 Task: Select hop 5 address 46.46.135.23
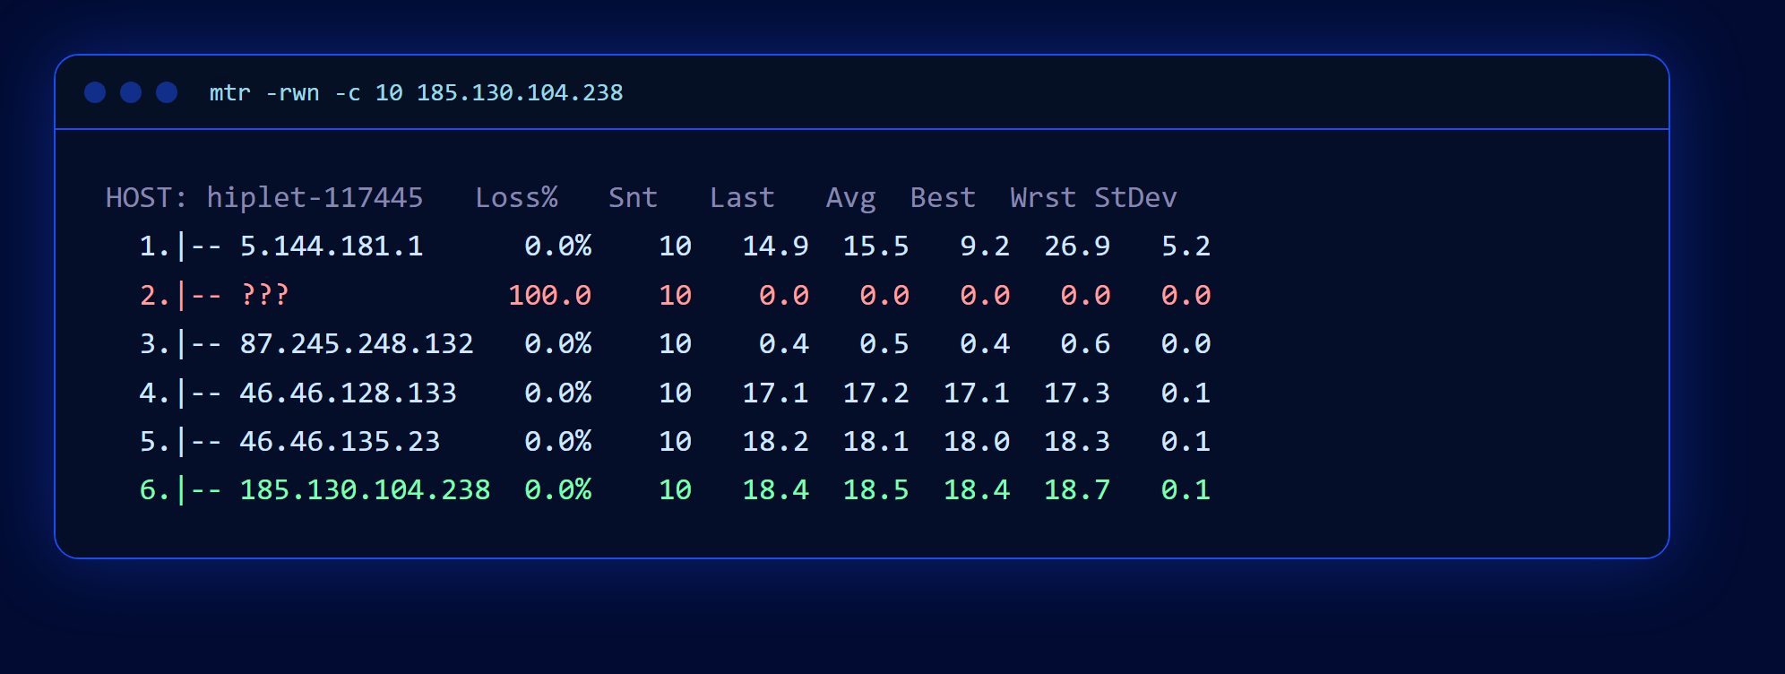341,441
